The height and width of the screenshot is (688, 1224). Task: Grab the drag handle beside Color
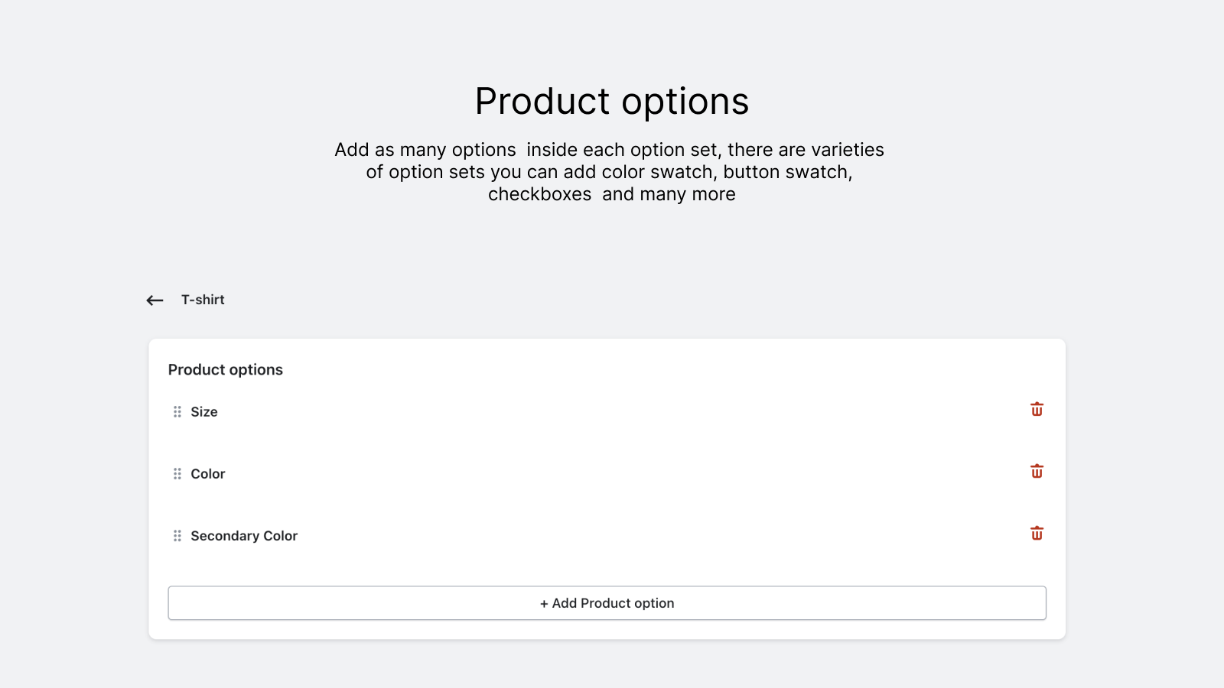[x=177, y=473]
